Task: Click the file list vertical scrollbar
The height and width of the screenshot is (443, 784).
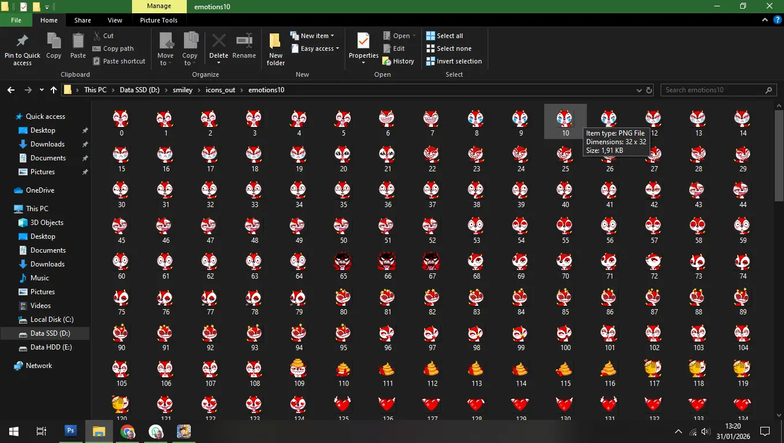Action: (779, 156)
